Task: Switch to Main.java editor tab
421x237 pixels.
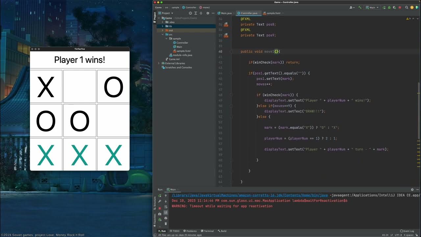Action: [225, 13]
